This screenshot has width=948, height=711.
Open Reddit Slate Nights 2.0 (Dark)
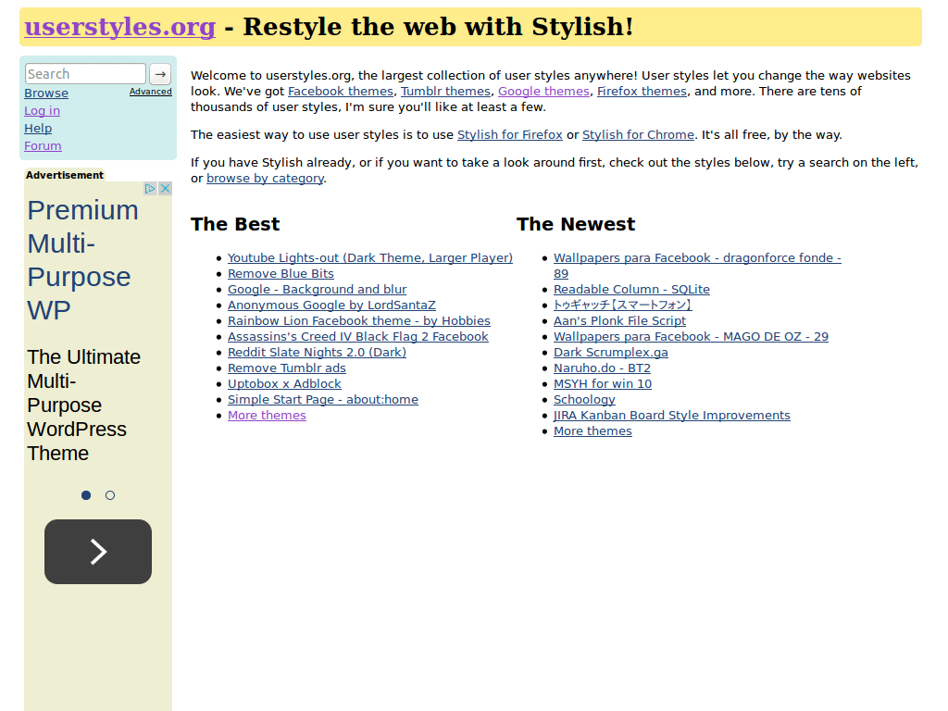(x=317, y=353)
